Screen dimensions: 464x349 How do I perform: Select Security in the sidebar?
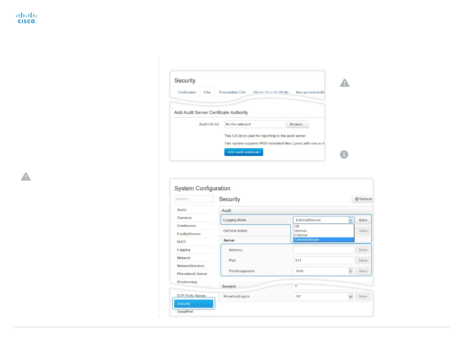pos(194,304)
